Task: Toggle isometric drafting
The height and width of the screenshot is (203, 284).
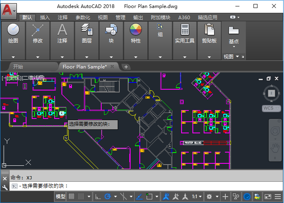Action: coord(123,197)
